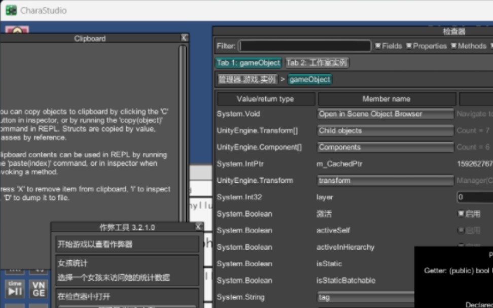Select the isStaticBatchable member name
The width and height of the screenshot is (493, 308).
[346, 281]
